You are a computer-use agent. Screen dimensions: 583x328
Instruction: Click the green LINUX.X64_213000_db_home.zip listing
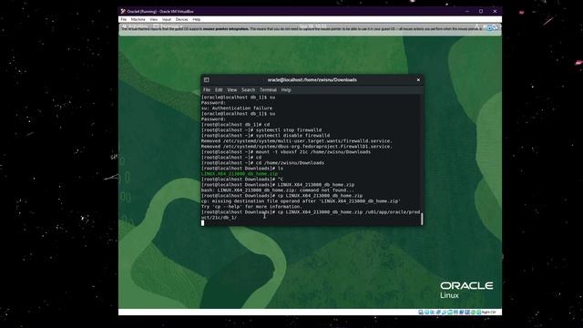[x=240, y=174]
